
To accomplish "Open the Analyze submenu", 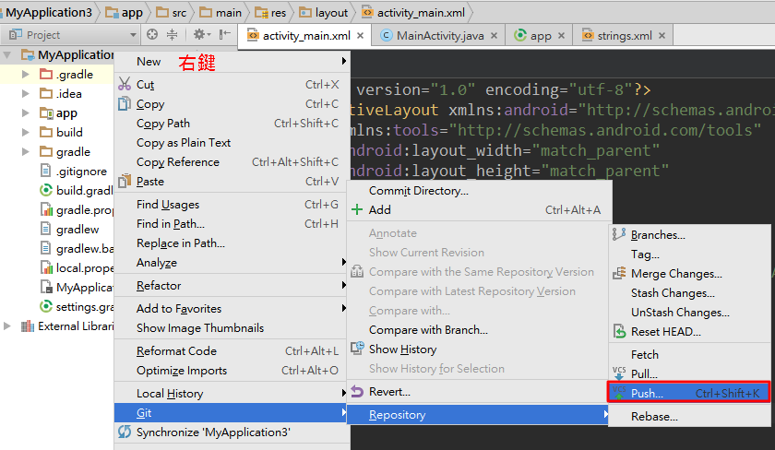I will pyautogui.click(x=232, y=262).
